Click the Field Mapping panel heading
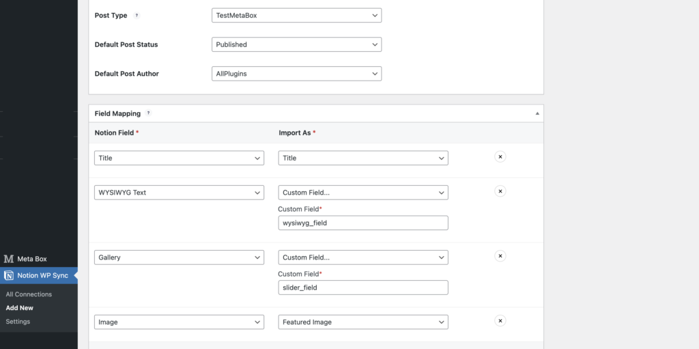 click(117, 113)
